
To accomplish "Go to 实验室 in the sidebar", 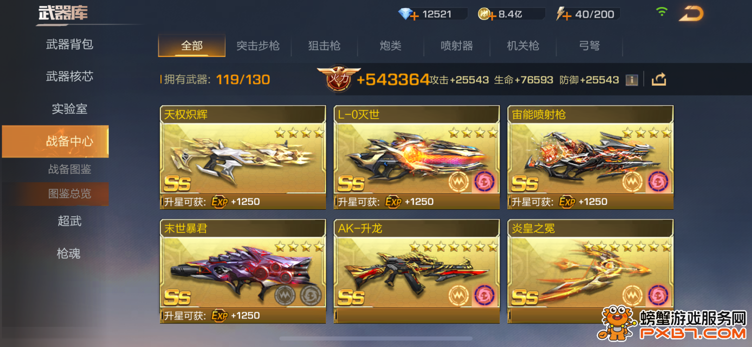I will [x=70, y=109].
